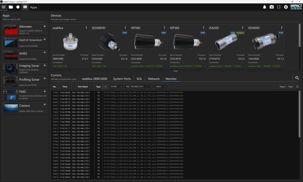Click the Devices/Comms panel splitter handle

click(175, 71)
